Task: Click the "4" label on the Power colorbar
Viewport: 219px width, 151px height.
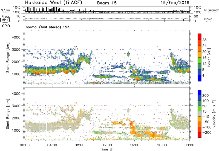Action: point(203,75)
